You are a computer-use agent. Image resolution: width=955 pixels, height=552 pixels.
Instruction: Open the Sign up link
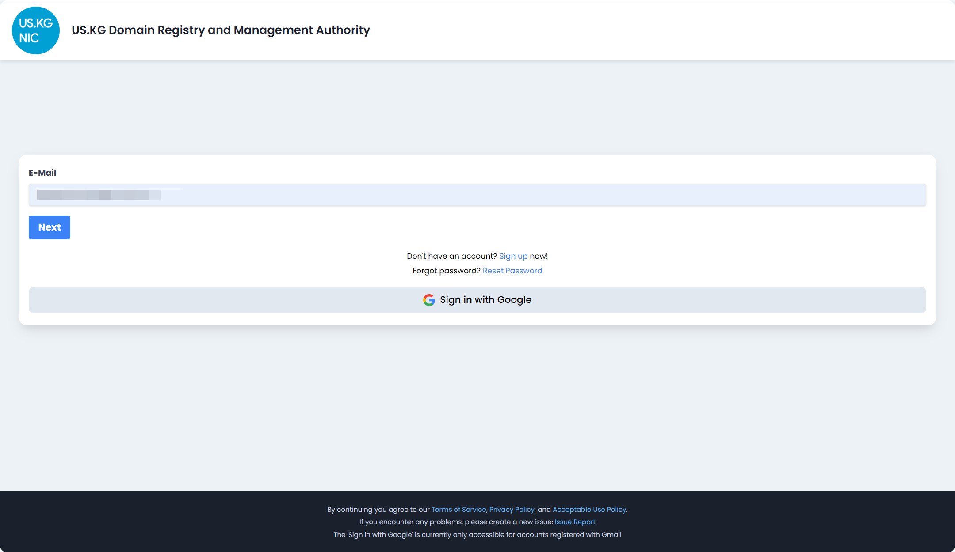tap(513, 256)
